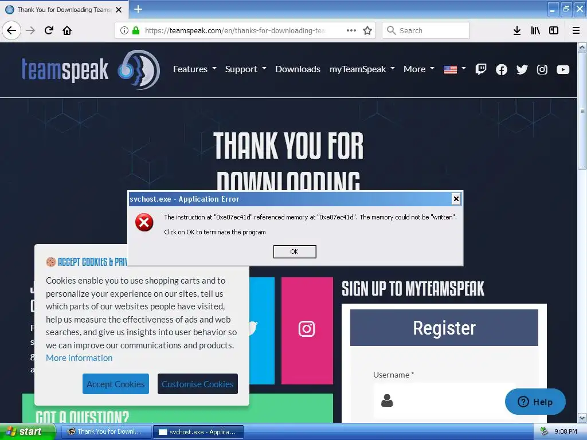587x440 pixels.
Task: Open page actions three-dot menu
Action: [x=351, y=30]
